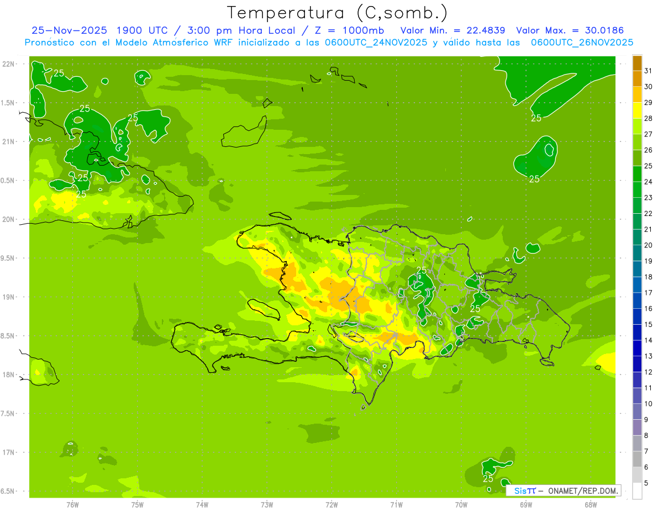Click the legend value '20'
663x512 pixels.
649,245
